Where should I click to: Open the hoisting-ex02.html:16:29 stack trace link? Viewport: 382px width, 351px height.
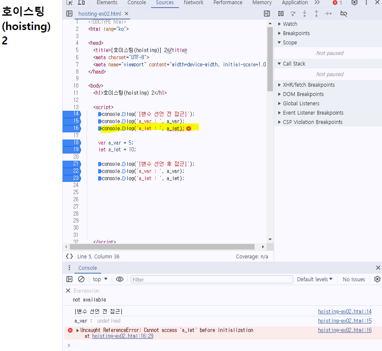(123, 336)
